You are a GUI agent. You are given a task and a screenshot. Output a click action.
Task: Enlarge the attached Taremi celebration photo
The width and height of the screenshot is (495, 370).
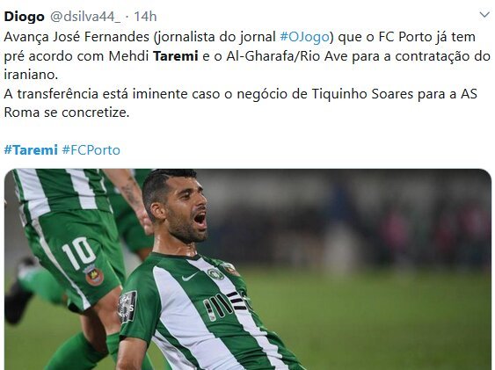coord(248,270)
